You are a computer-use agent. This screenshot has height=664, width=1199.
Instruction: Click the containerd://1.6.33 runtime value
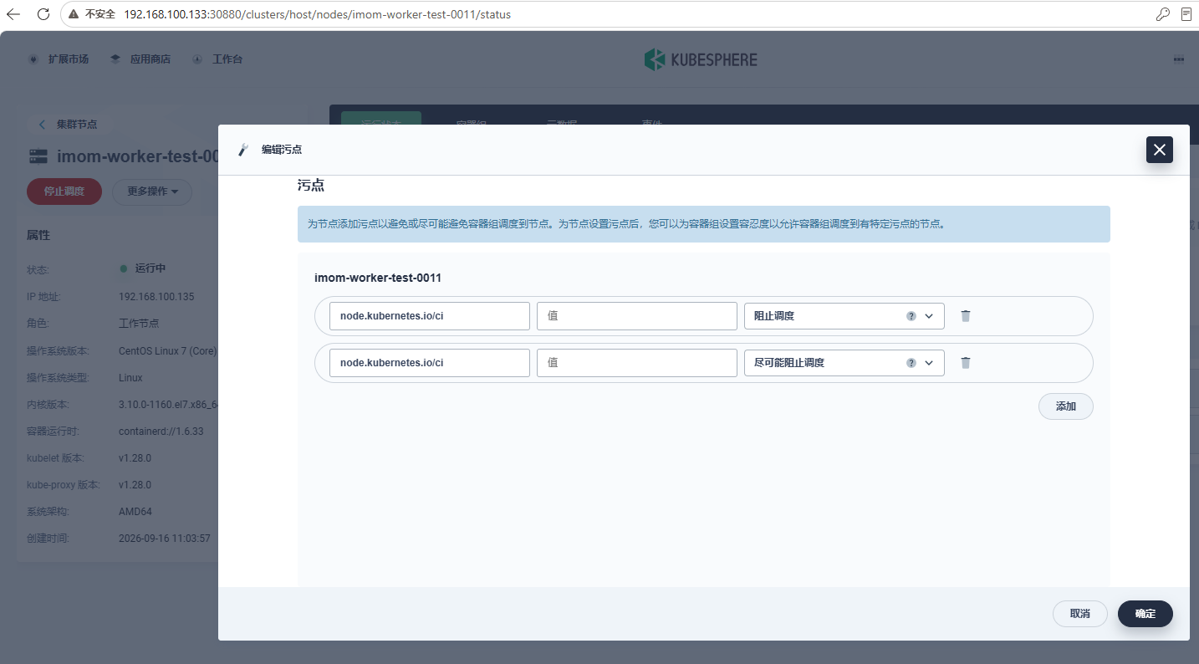161,432
